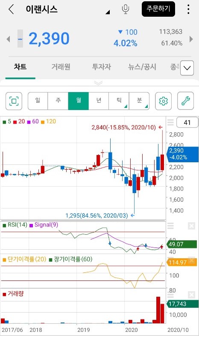Open chart settings gear icon
Image resolution: width=199 pixels, height=337 pixels.
(163, 101)
